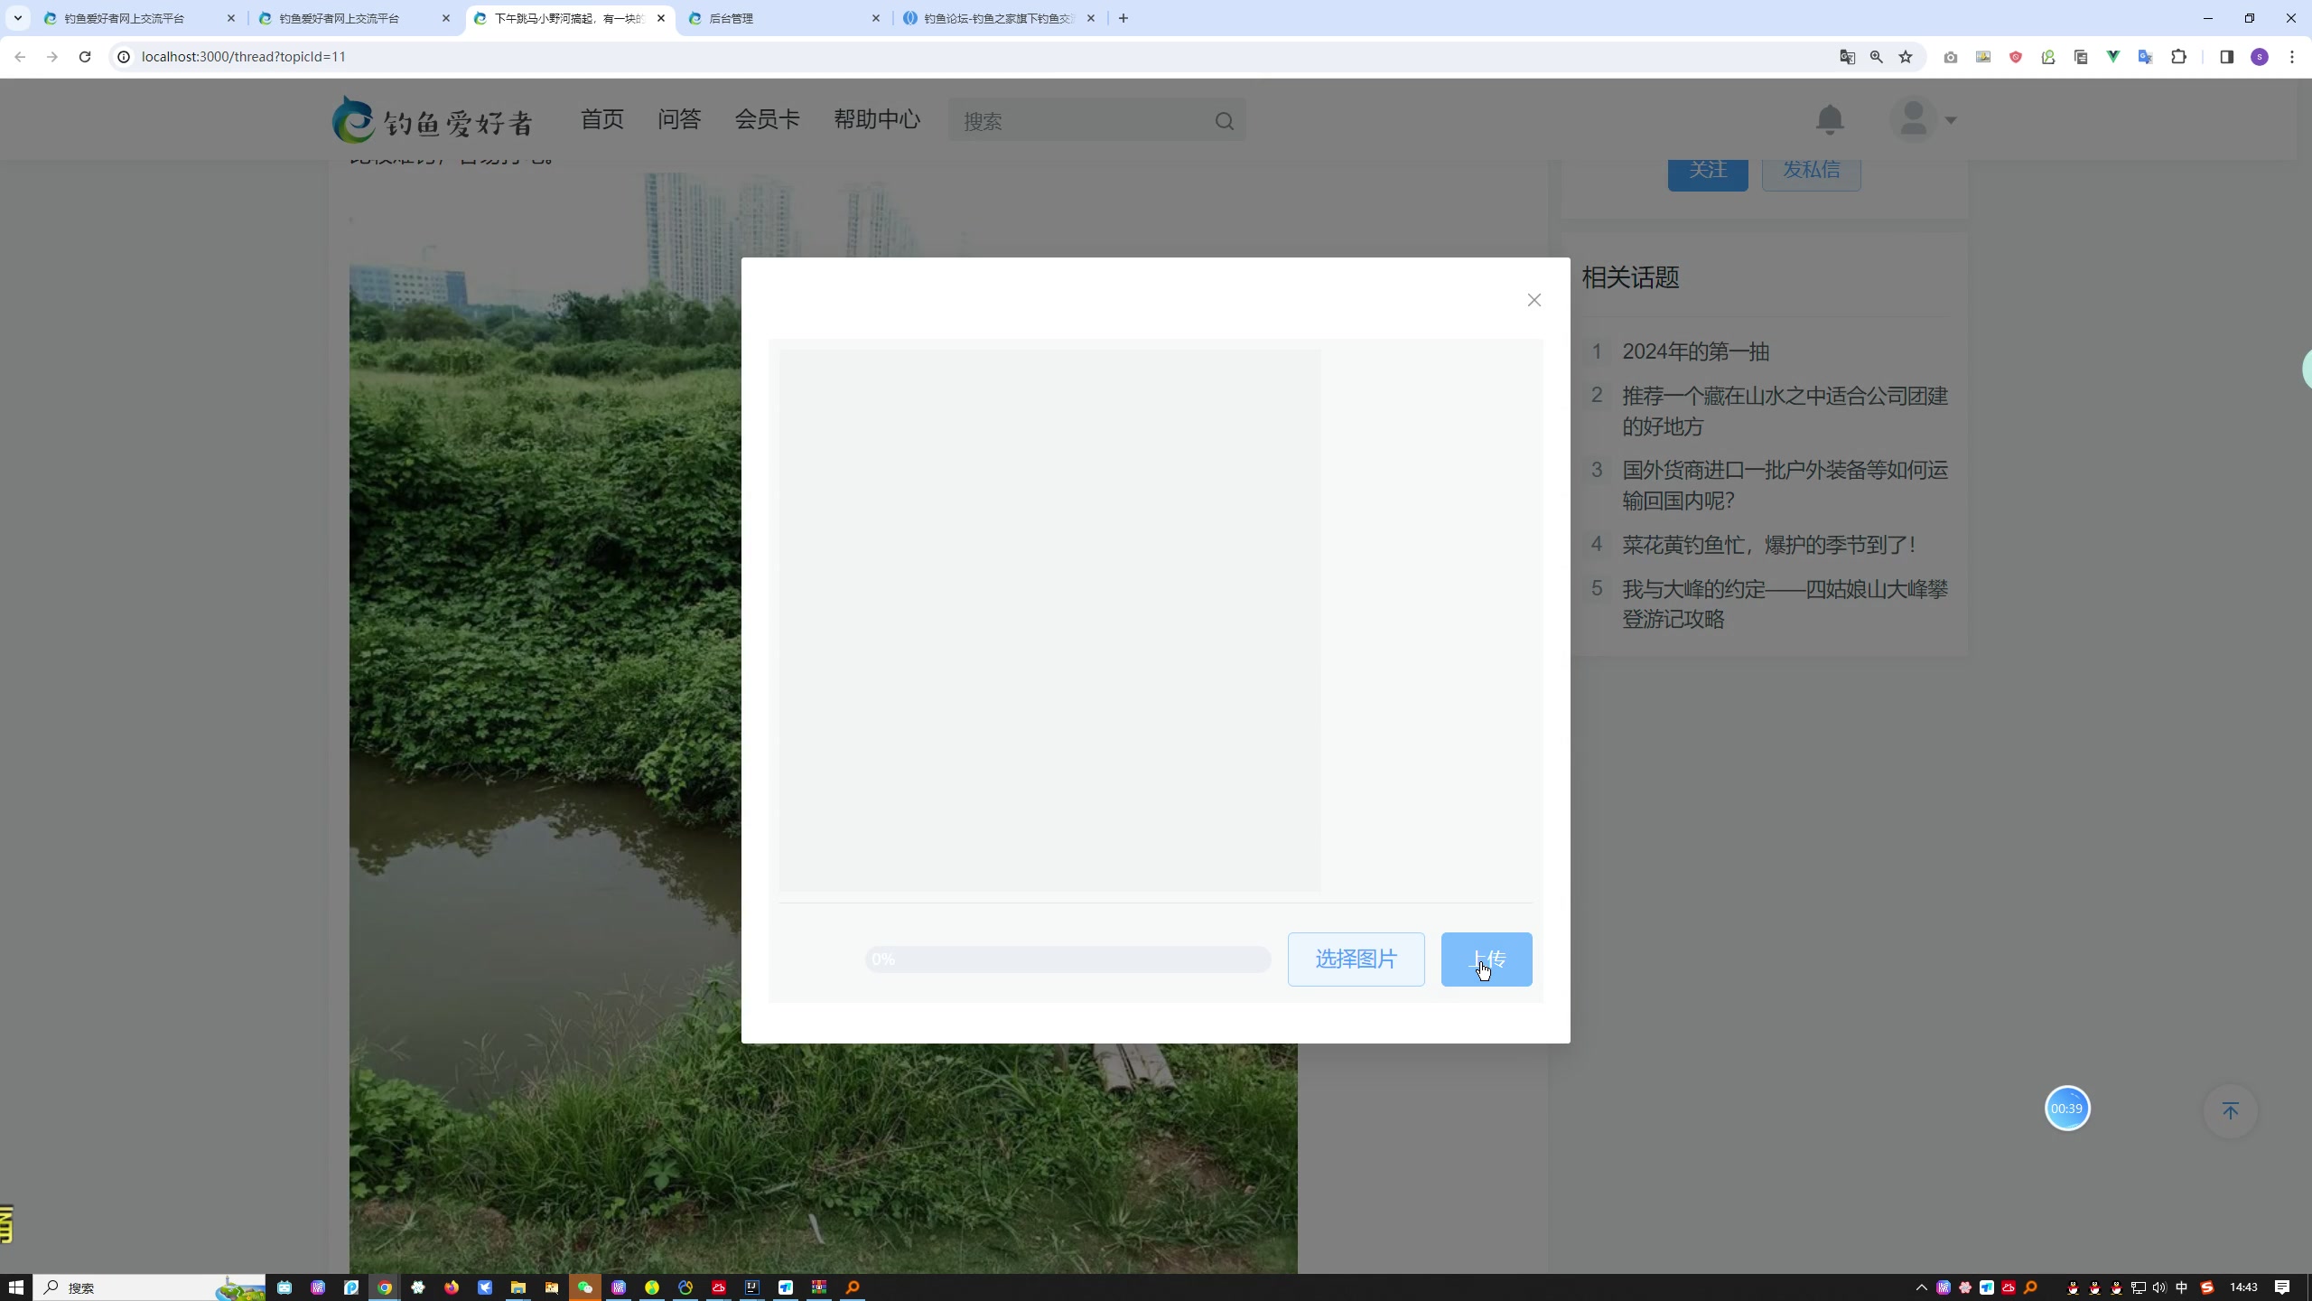Close the 后台管理 tab

click(875, 18)
